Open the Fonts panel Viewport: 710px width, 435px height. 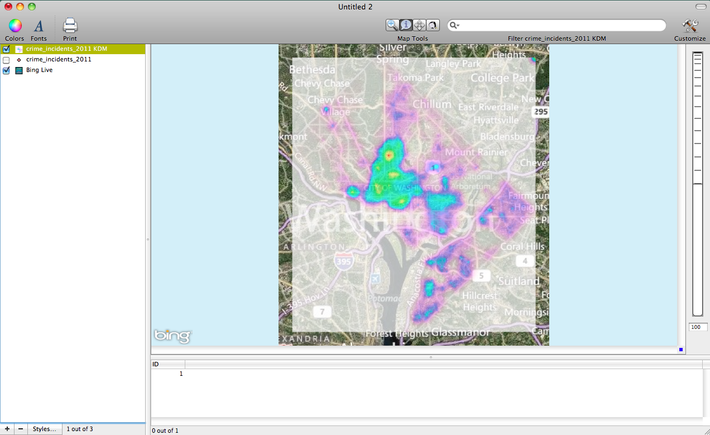39,26
